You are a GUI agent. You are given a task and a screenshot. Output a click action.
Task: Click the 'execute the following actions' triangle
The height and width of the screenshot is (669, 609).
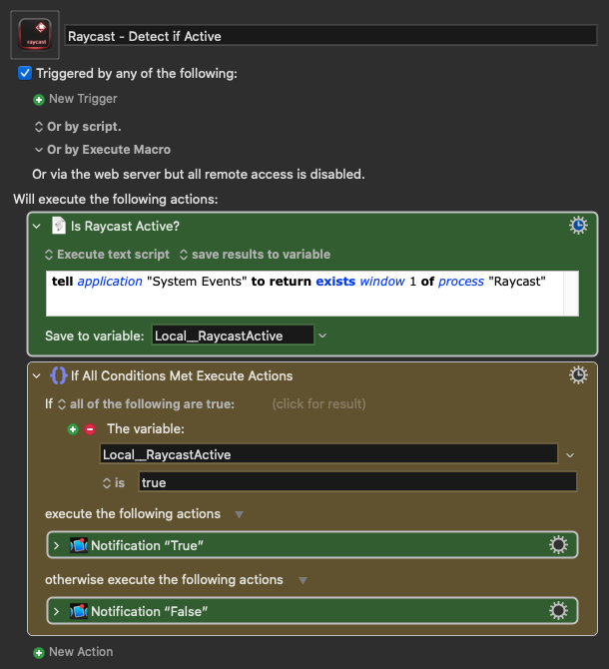[240, 514]
